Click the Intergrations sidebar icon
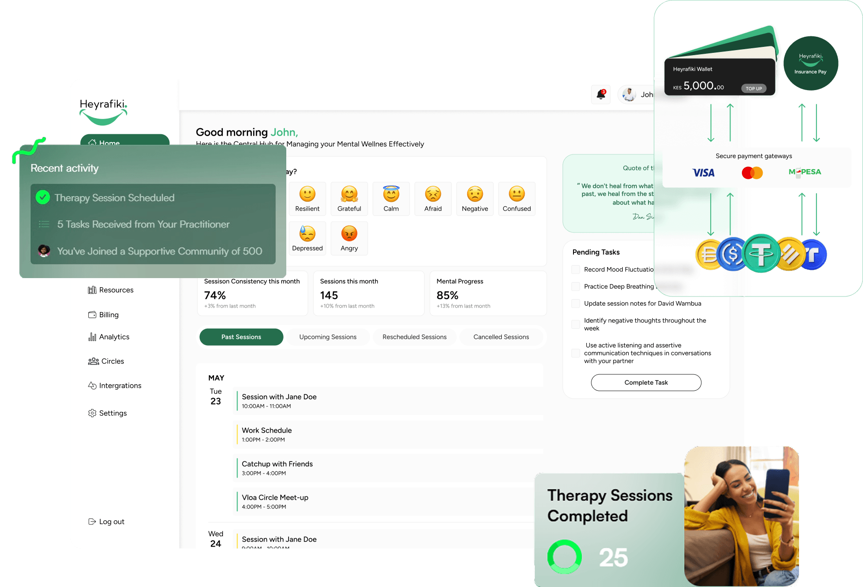This screenshot has height=587, width=863. pyautogui.click(x=92, y=386)
